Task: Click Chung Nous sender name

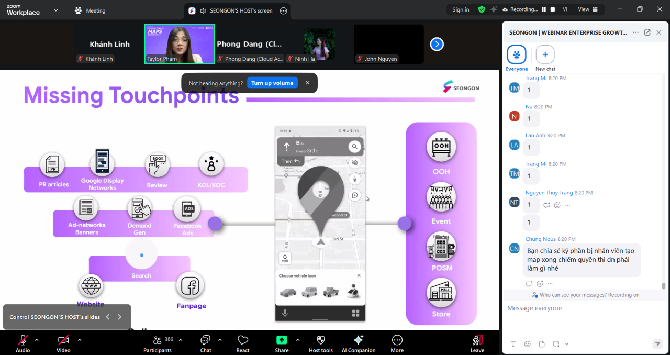Action: pyautogui.click(x=541, y=239)
